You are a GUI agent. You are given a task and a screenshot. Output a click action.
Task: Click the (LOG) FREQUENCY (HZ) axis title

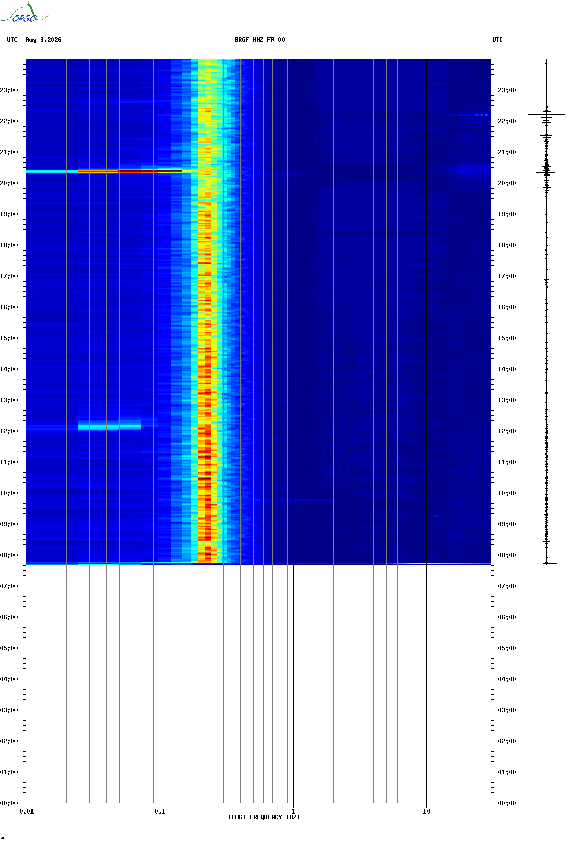[x=264, y=817]
